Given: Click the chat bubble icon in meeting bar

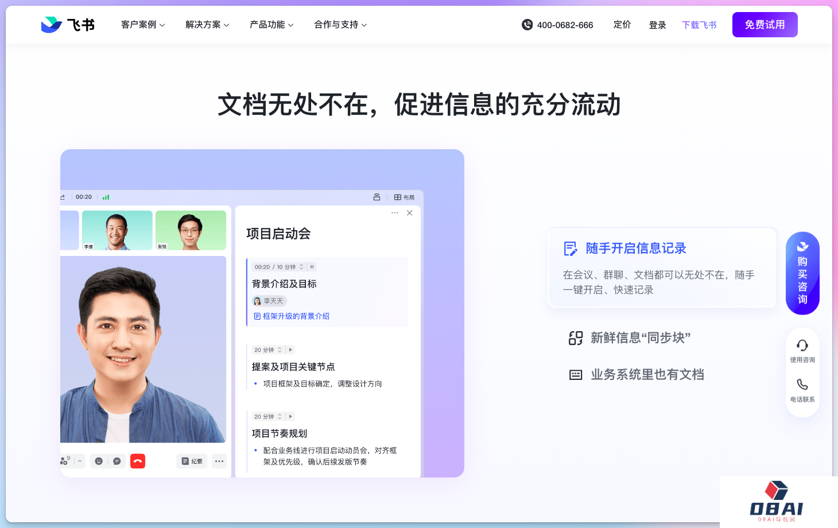Looking at the screenshot, I should click(x=117, y=461).
